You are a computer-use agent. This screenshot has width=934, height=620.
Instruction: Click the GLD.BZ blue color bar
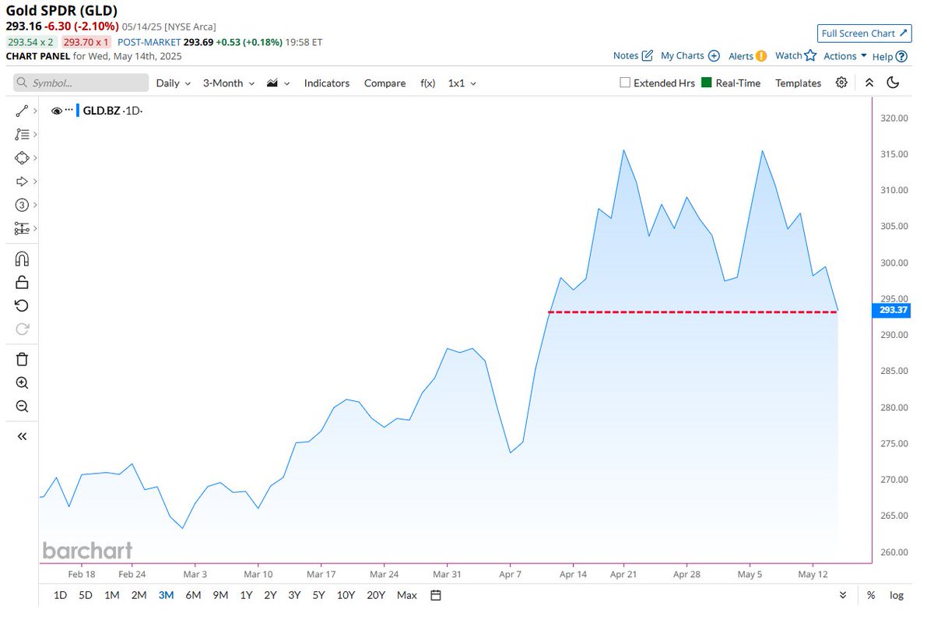[x=78, y=111]
